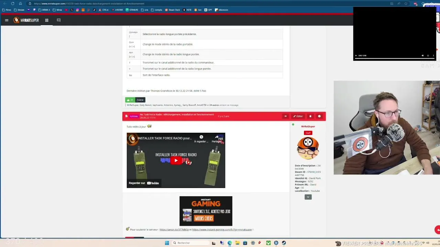Screen dimensions: 440x247
Task: Open the leboncoin bookmark
Action: (222, 10)
